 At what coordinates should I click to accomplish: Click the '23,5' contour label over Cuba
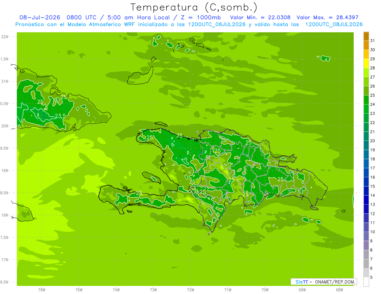[60, 116]
